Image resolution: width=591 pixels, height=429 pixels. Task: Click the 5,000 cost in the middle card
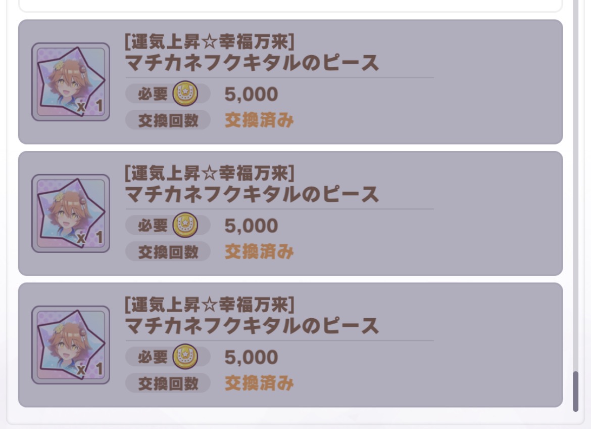251,226
